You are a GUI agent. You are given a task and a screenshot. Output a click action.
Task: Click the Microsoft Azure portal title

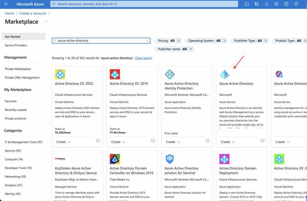click(30, 4)
